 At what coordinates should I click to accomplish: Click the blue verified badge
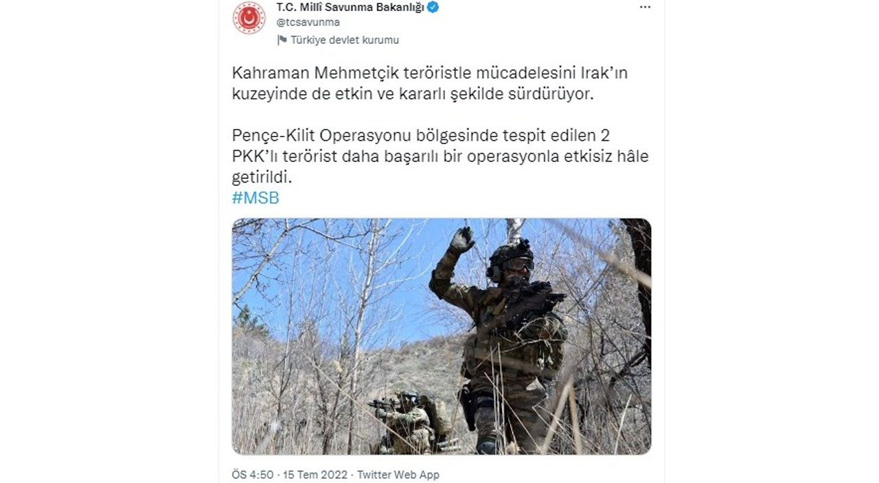433,8
